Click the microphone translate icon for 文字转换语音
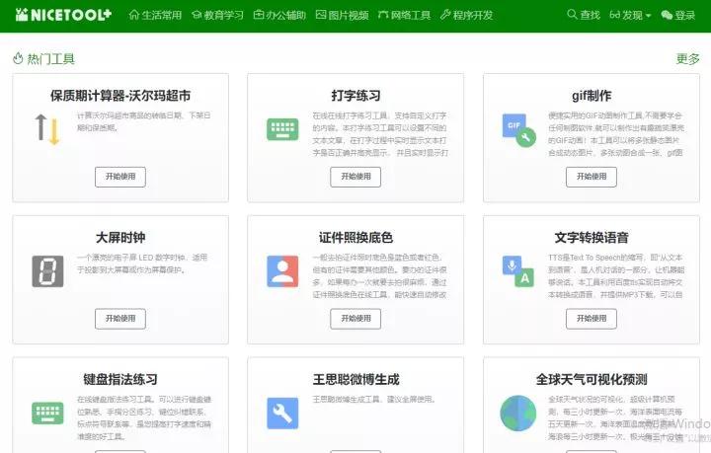711x453 pixels. [x=518, y=271]
